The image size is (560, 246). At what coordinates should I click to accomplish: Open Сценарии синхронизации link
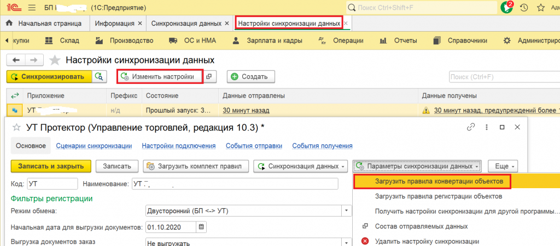tap(94, 146)
